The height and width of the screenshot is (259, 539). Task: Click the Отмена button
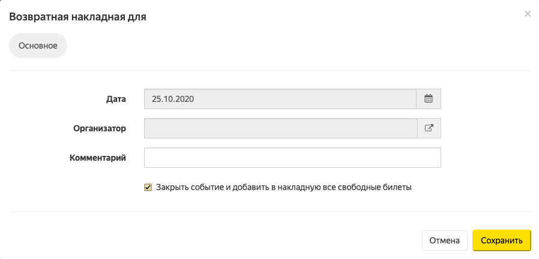coord(445,240)
